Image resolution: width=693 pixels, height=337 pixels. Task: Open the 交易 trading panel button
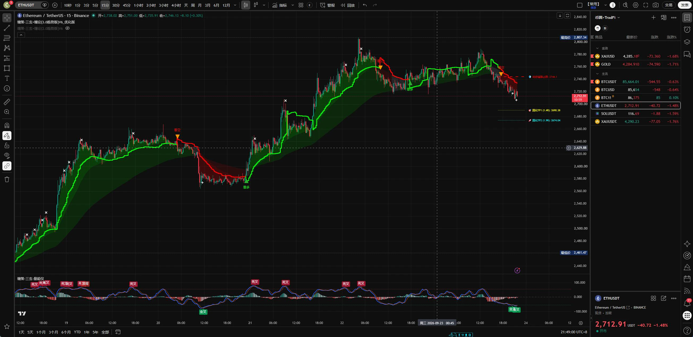click(669, 5)
